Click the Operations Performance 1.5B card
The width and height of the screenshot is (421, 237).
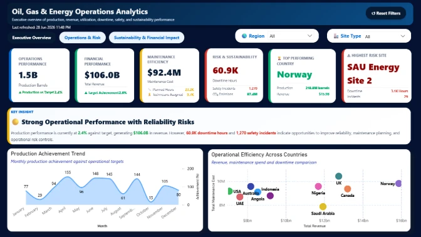pos(39,75)
